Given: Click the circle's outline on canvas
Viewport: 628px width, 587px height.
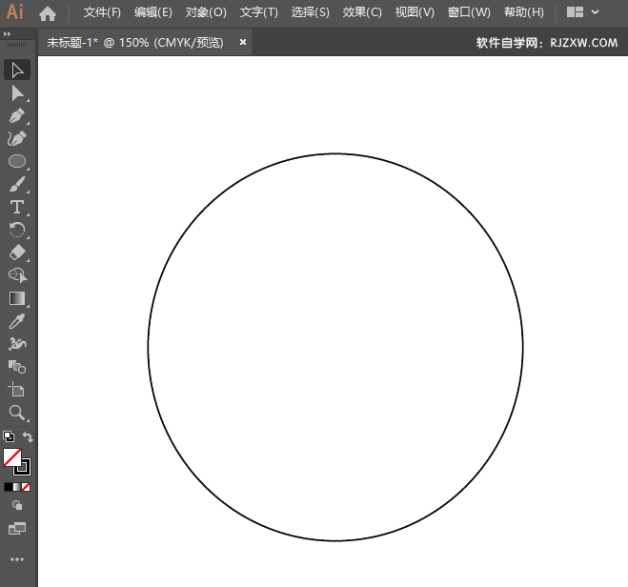Looking at the screenshot, I should (x=335, y=153).
